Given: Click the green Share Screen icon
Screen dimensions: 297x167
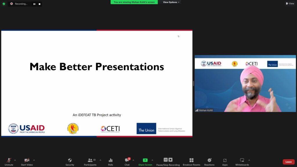Looking at the screenshot, I should click(x=145, y=160).
